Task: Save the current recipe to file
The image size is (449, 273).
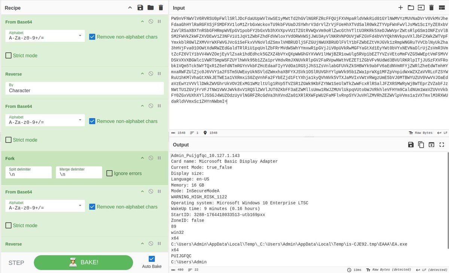Action: [140, 7]
